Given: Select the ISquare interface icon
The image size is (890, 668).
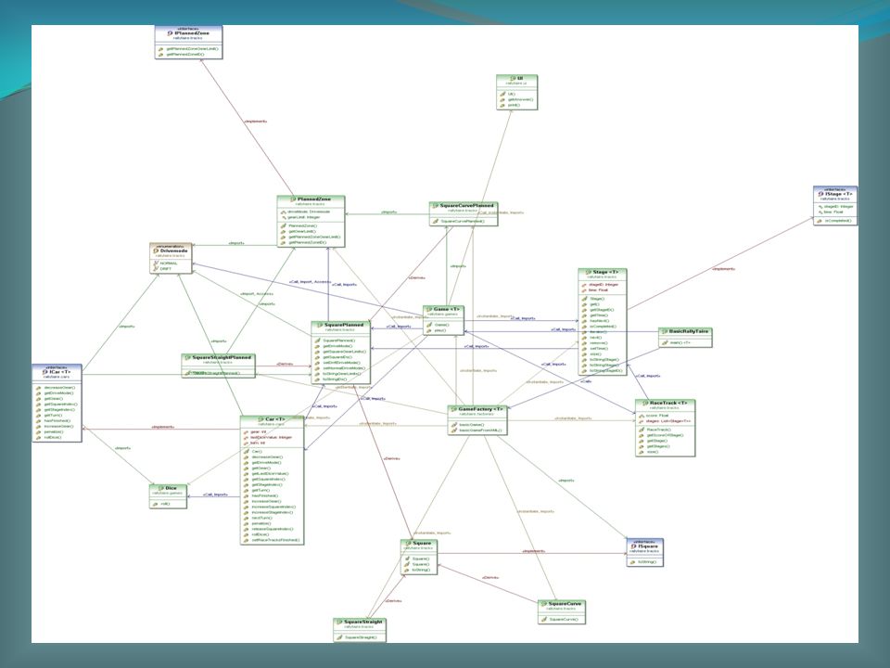Looking at the screenshot, I should [633, 546].
